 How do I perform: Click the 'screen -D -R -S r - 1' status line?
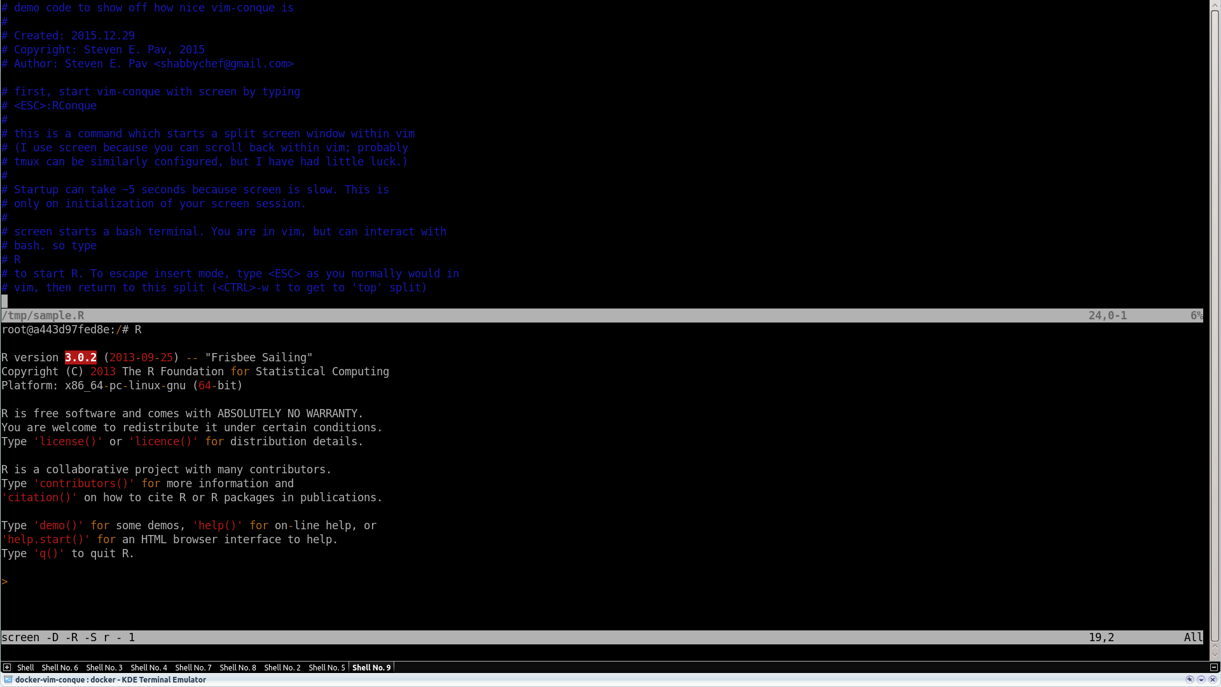(602, 637)
